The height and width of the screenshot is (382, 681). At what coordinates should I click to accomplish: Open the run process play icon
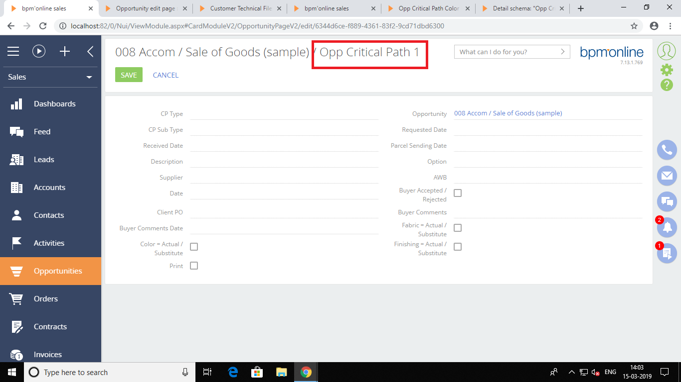tap(39, 51)
